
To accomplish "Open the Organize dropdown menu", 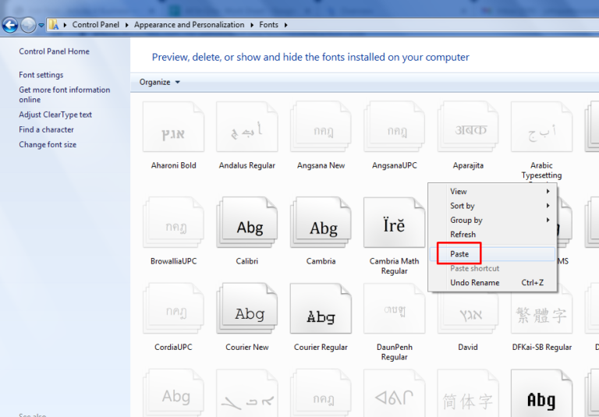I will coord(159,82).
